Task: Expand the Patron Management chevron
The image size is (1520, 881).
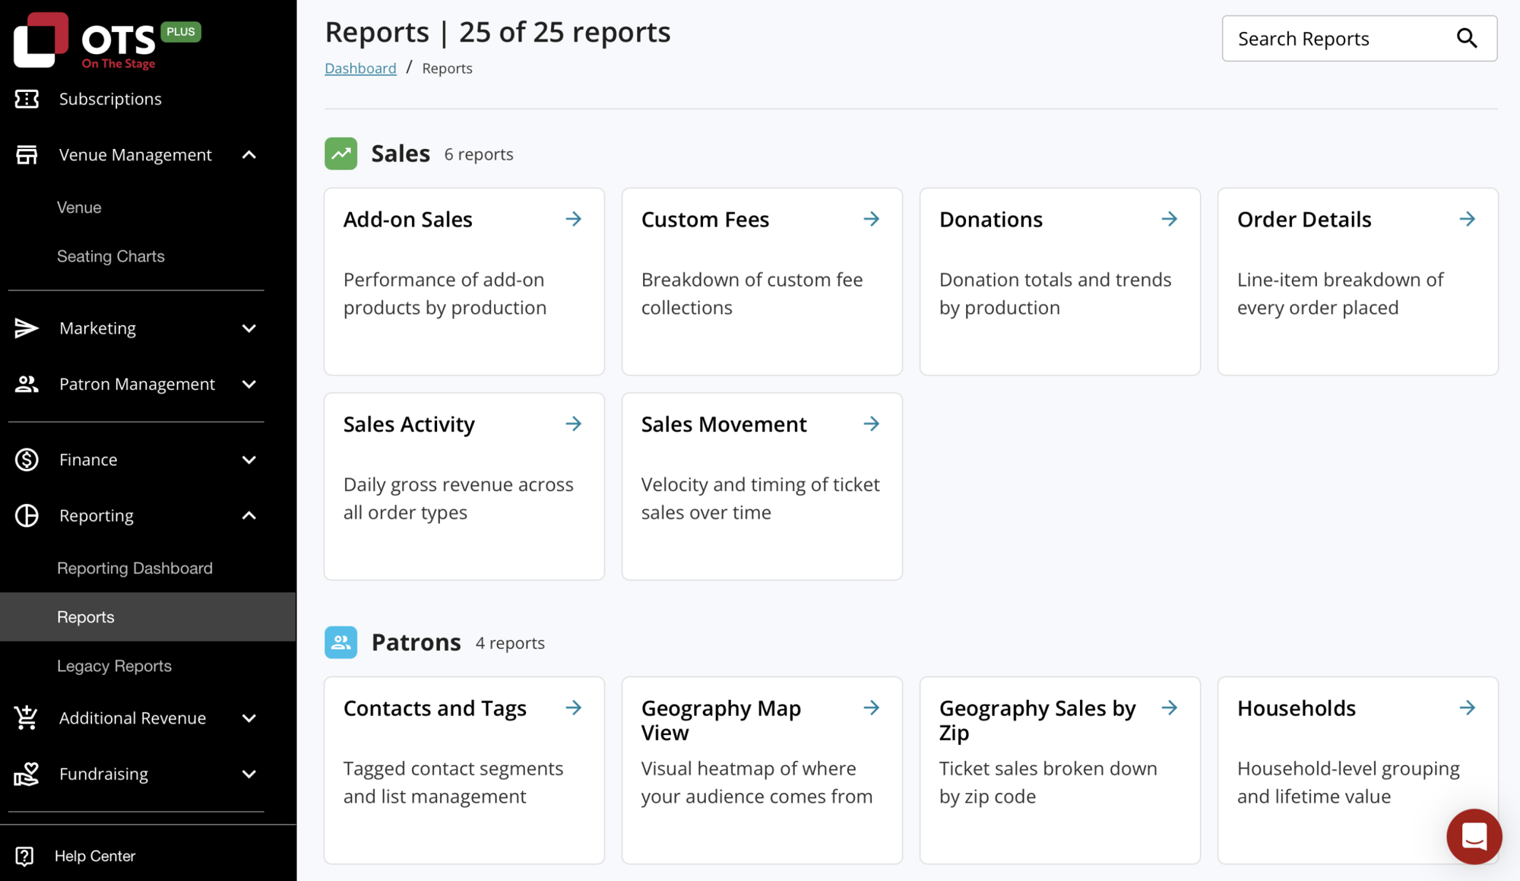Action: 249,385
